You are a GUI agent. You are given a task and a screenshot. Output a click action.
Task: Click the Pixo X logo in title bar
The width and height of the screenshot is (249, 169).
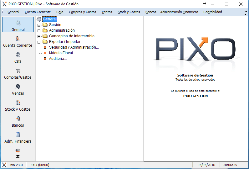4,4
